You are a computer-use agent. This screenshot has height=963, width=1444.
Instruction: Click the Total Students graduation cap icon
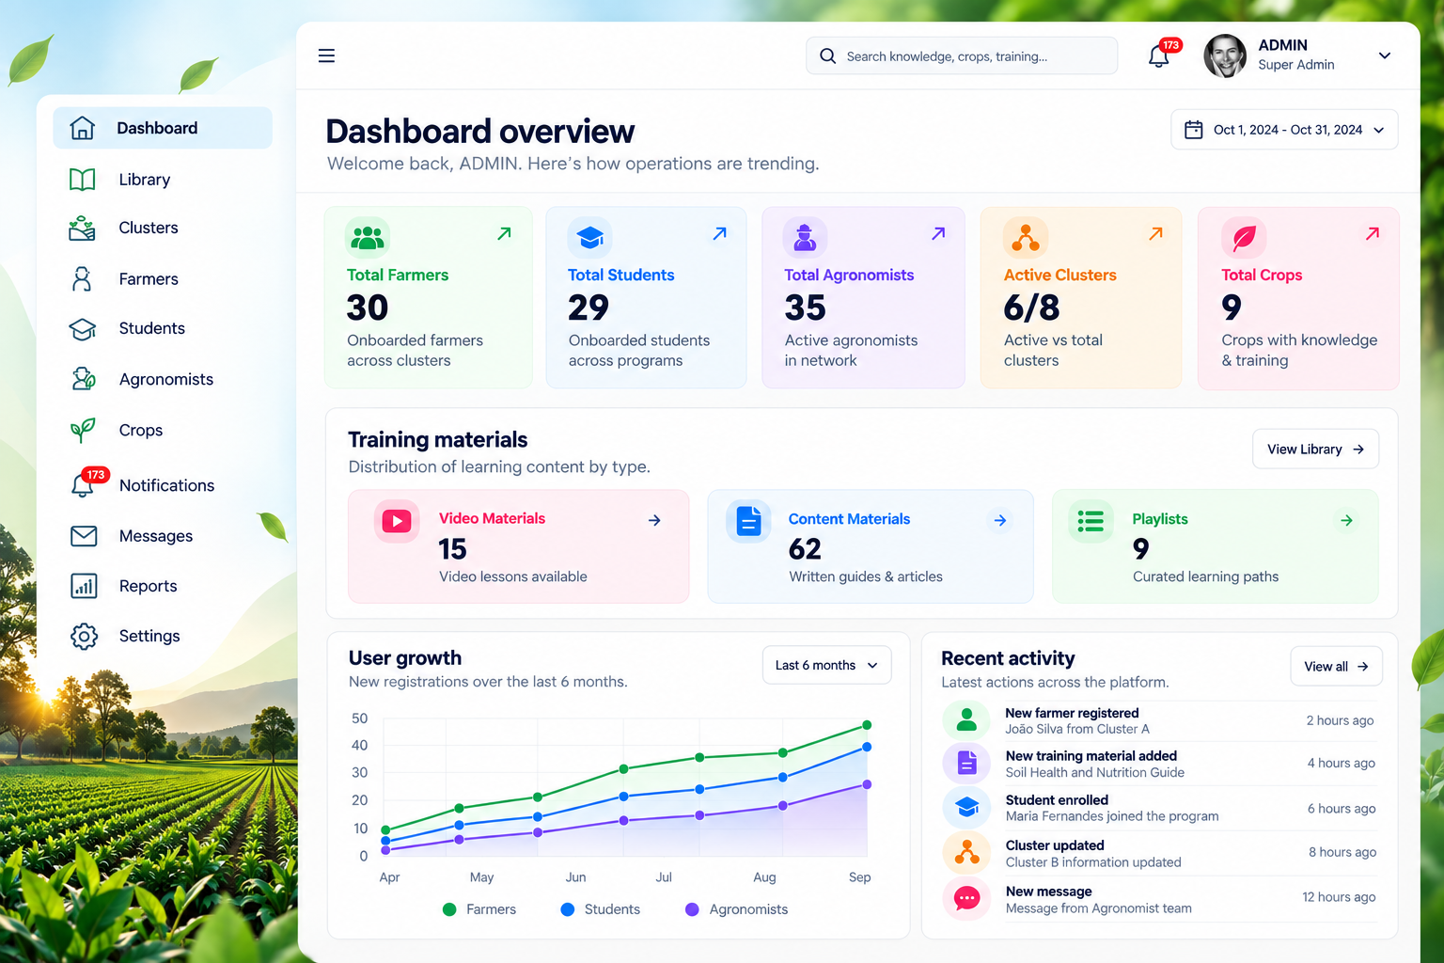[x=589, y=238]
